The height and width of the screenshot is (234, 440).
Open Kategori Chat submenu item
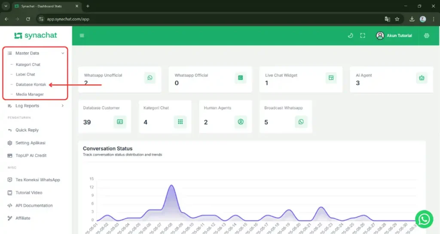tap(28, 65)
